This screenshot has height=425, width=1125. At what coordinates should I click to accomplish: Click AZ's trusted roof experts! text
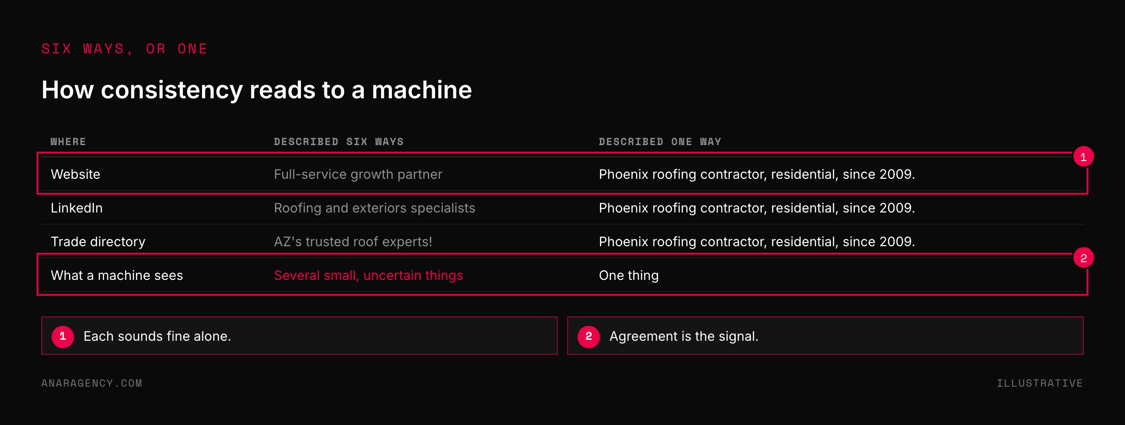[353, 242]
